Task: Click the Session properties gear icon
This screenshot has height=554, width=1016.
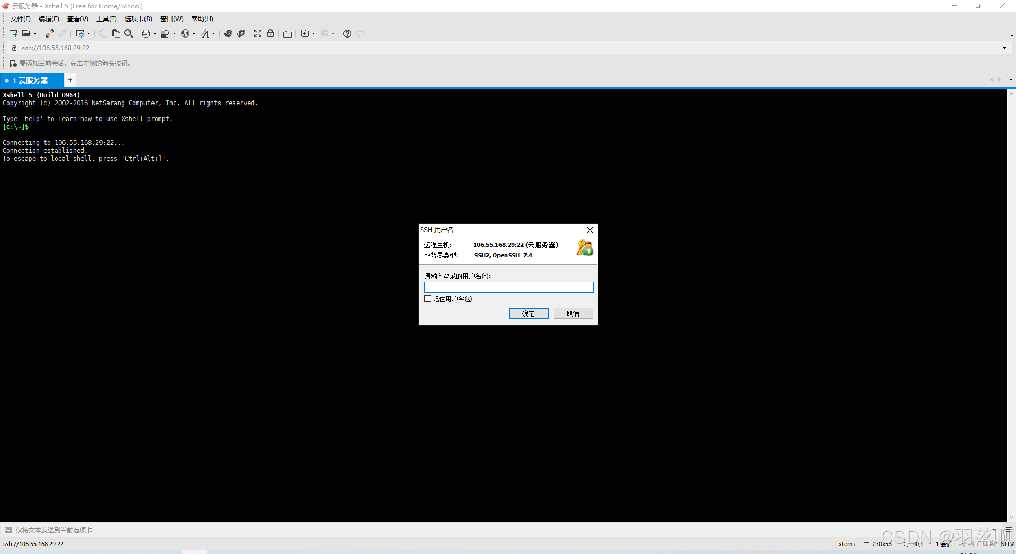Action: tap(80, 33)
